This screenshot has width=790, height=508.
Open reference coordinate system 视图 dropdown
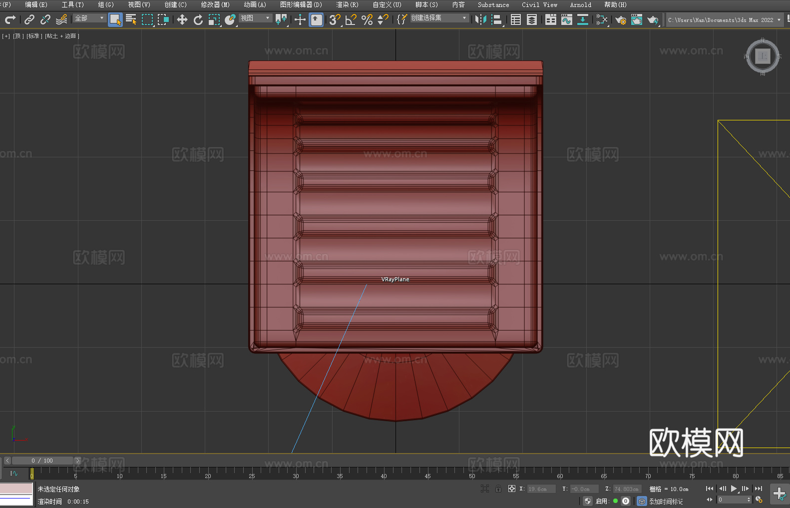pos(255,18)
